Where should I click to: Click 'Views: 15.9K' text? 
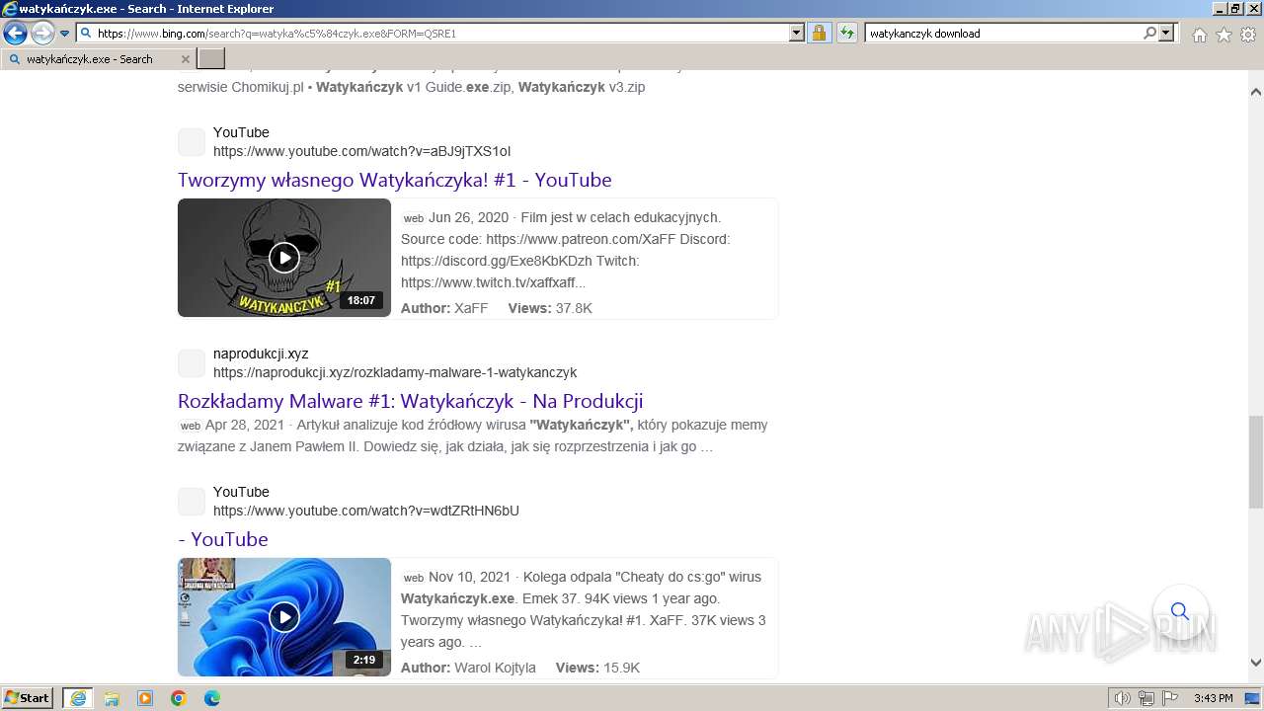pyautogui.click(x=597, y=668)
